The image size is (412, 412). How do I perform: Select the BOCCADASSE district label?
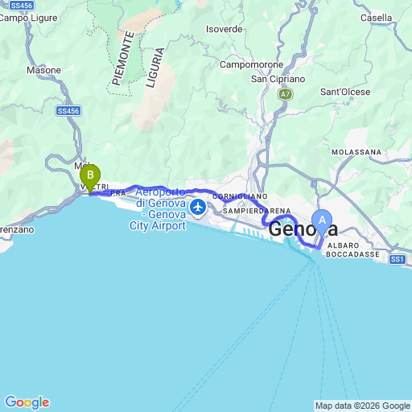tap(352, 254)
